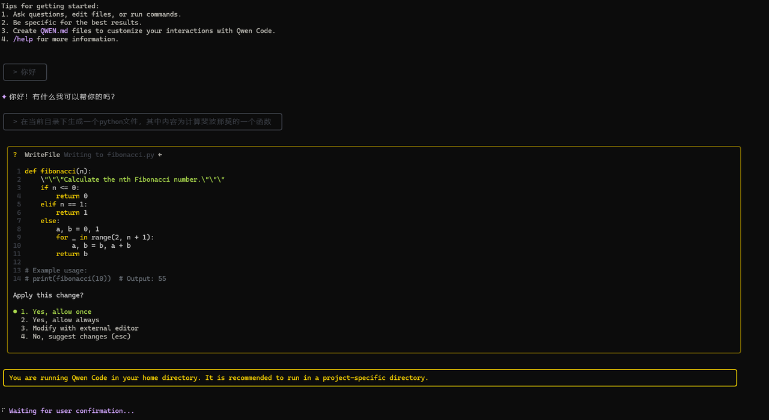Click tip 2 Be specific for best results
Viewport: 769px width, 420px height.
coord(71,23)
